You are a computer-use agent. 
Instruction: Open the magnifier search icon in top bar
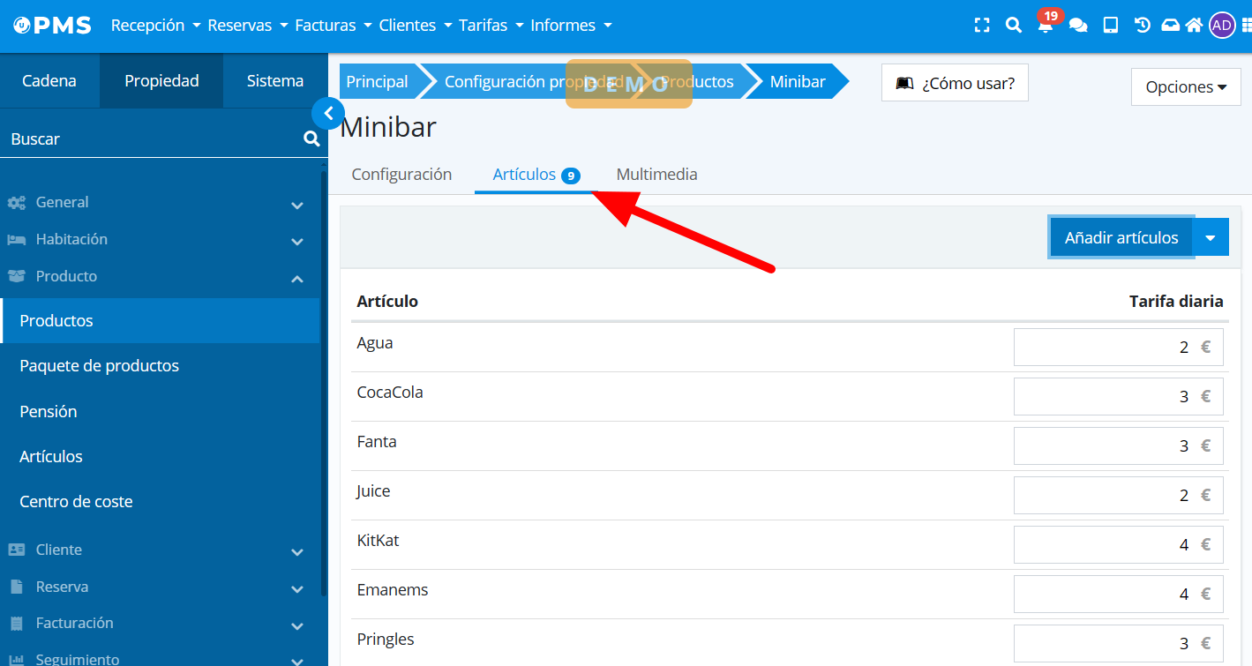point(1014,26)
